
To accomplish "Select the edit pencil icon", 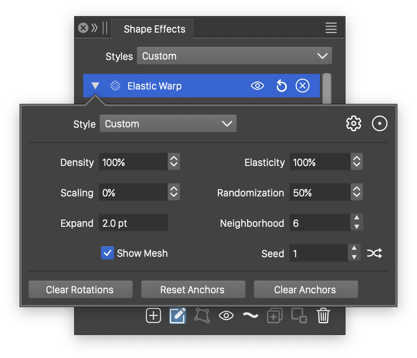I will point(178,316).
